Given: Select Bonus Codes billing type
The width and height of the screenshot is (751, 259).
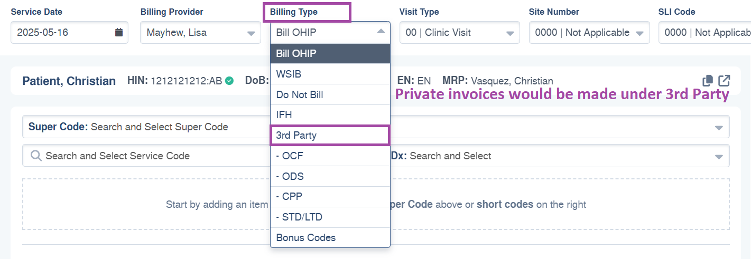Looking at the screenshot, I should 330,237.
